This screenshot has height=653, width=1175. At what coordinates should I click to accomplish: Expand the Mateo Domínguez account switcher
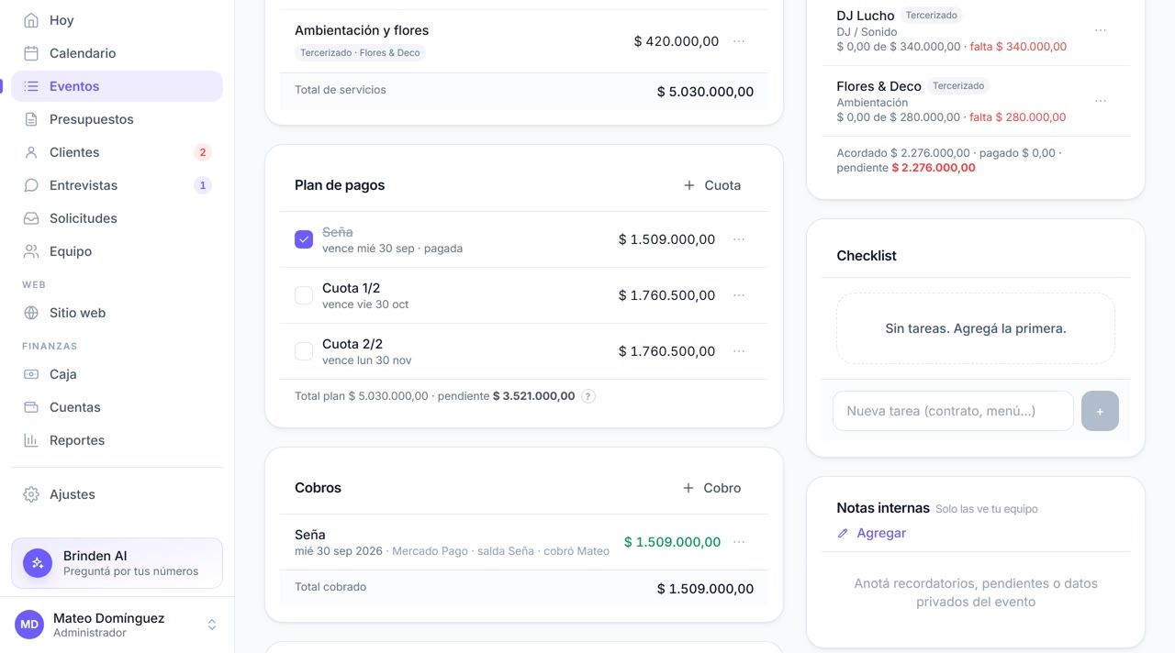(212, 625)
